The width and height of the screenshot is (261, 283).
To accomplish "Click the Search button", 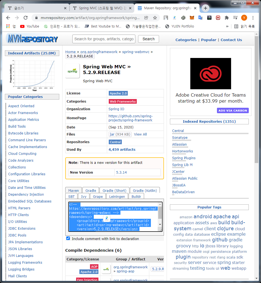I will pos(148,39).
